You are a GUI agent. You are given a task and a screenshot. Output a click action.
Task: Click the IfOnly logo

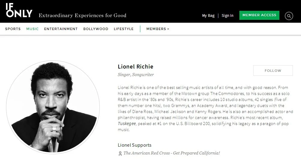[19, 11]
